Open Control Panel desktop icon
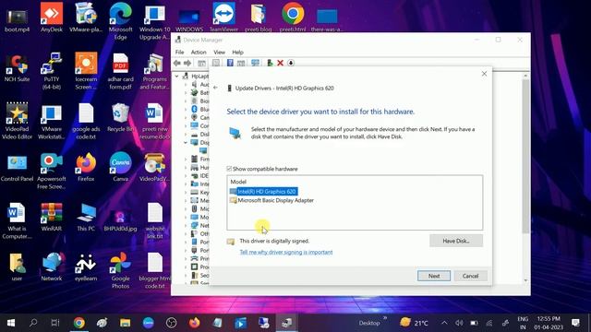Screen dimensions: 591x332 pyautogui.click(x=17, y=167)
